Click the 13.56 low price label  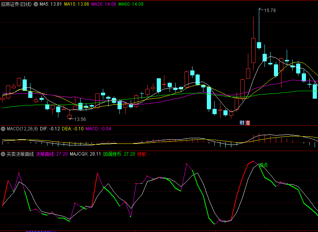click(x=80, y=119)
